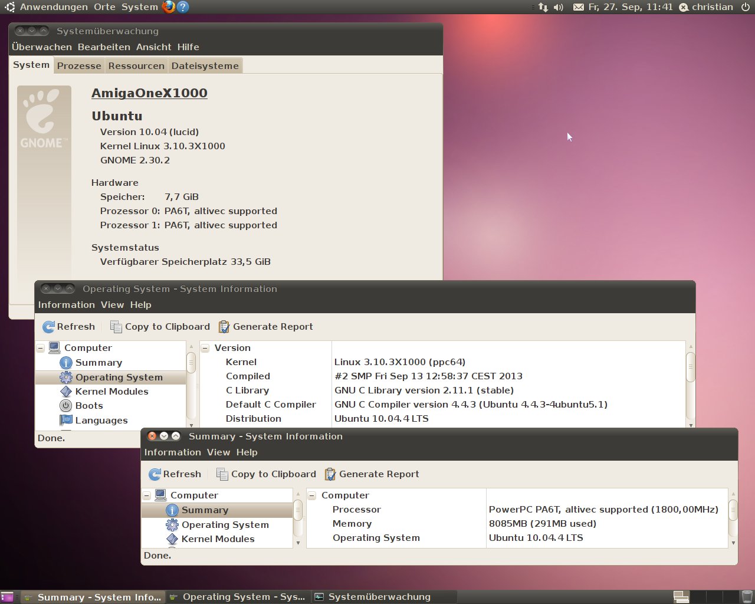Select Summary info icon in Operating System window tree
This screenshot has height=604, width=755.
(66, 363)
